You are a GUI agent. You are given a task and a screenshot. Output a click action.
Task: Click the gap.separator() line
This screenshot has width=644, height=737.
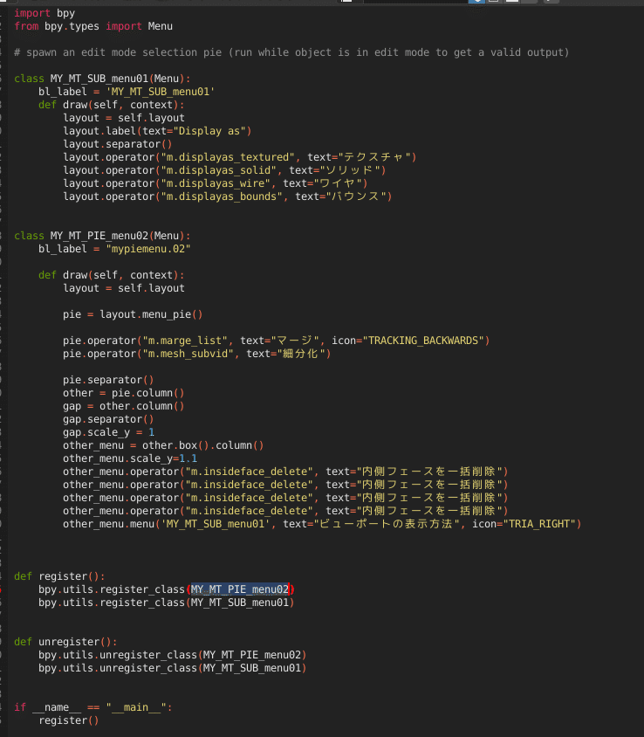click(108, 419)
